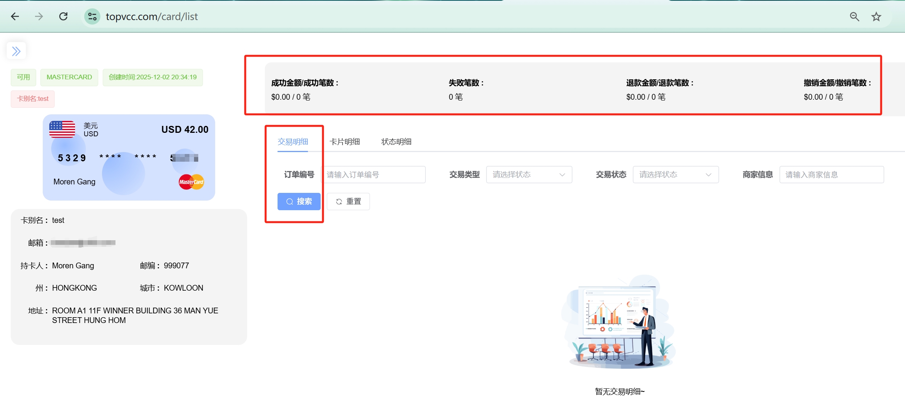Click the address bar URL text
905x410 pixels.
[x=152, y=17]
